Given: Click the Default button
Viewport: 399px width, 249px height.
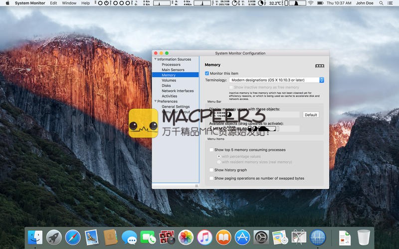Looking at the screenshot, I should click(311, 115).
